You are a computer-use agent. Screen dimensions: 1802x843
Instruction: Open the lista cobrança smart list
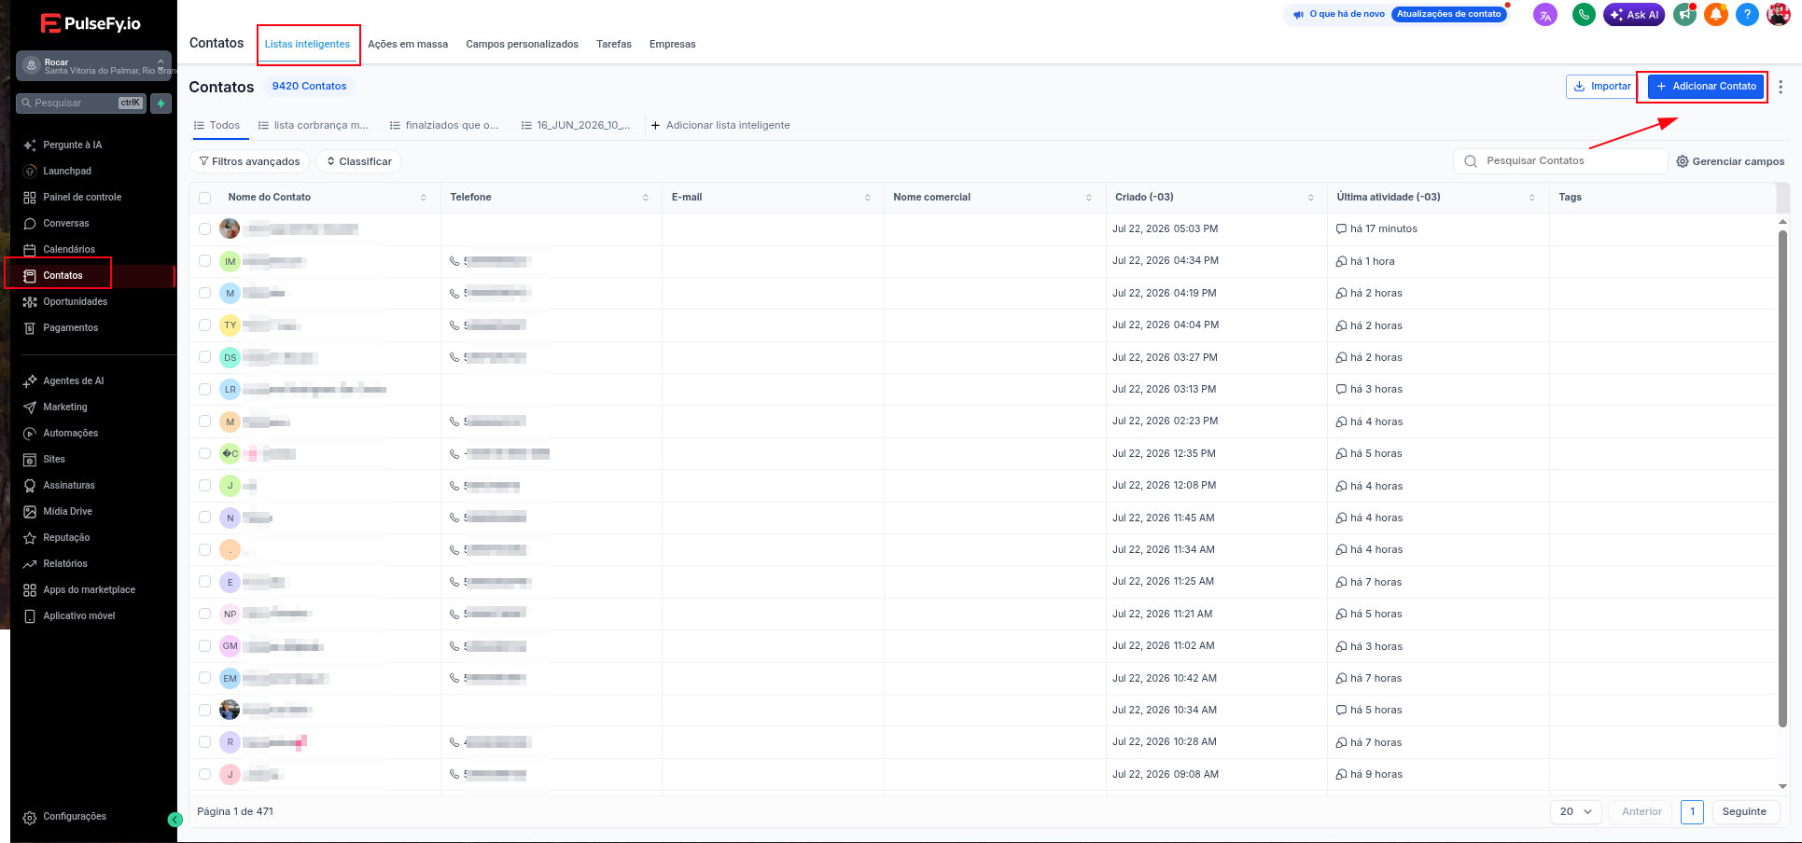click(x=314, y=125)
